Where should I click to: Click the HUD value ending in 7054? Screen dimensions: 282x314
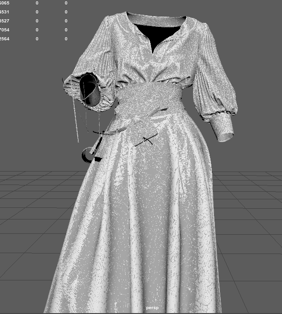(x=4, y=30)
